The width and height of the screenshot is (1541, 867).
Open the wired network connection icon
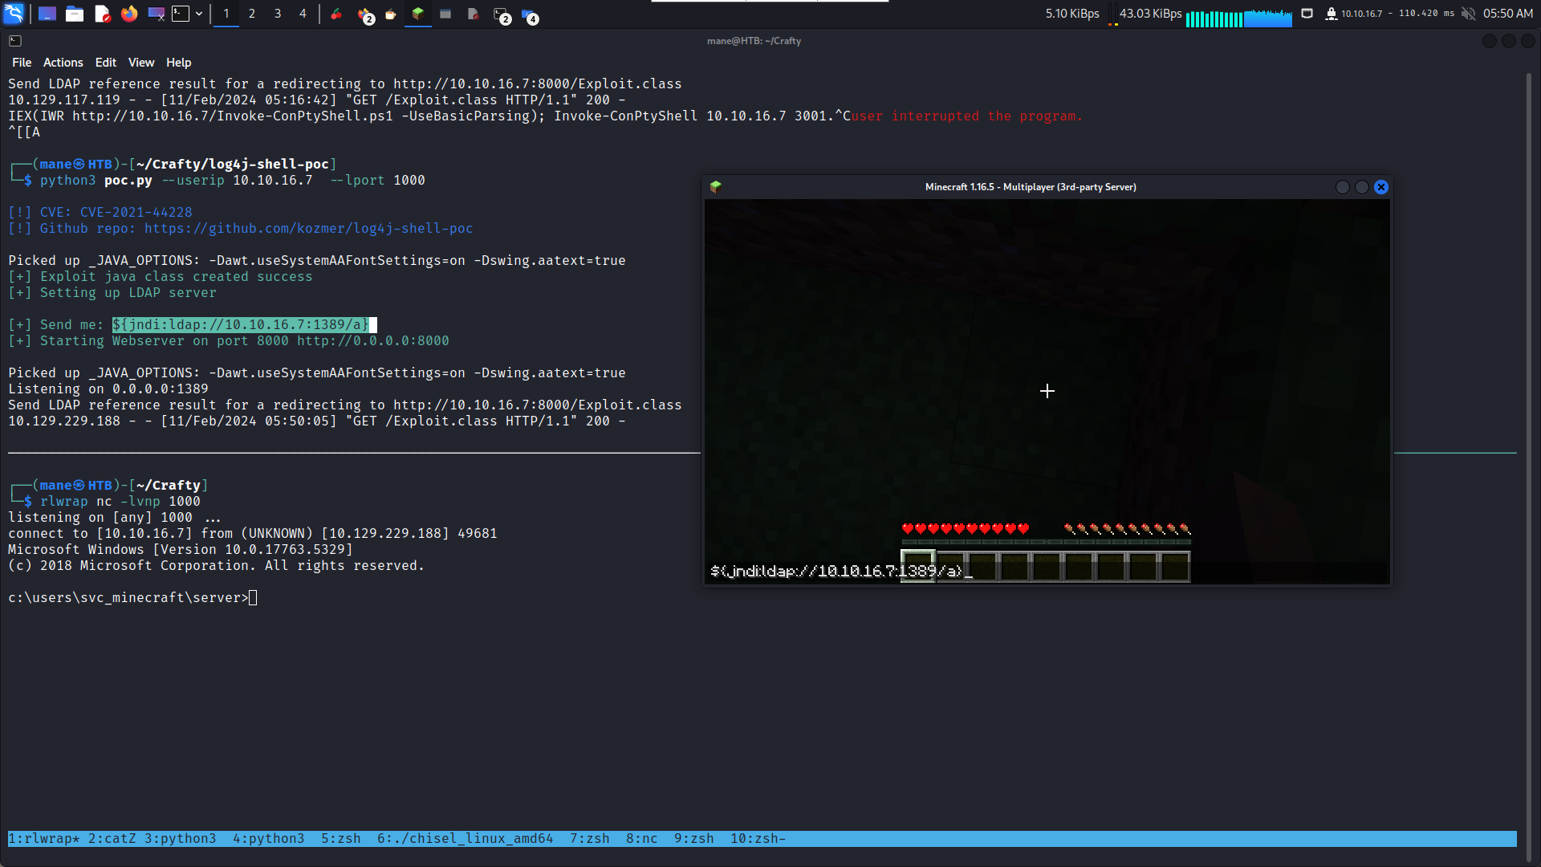(x=1307, y=14)
